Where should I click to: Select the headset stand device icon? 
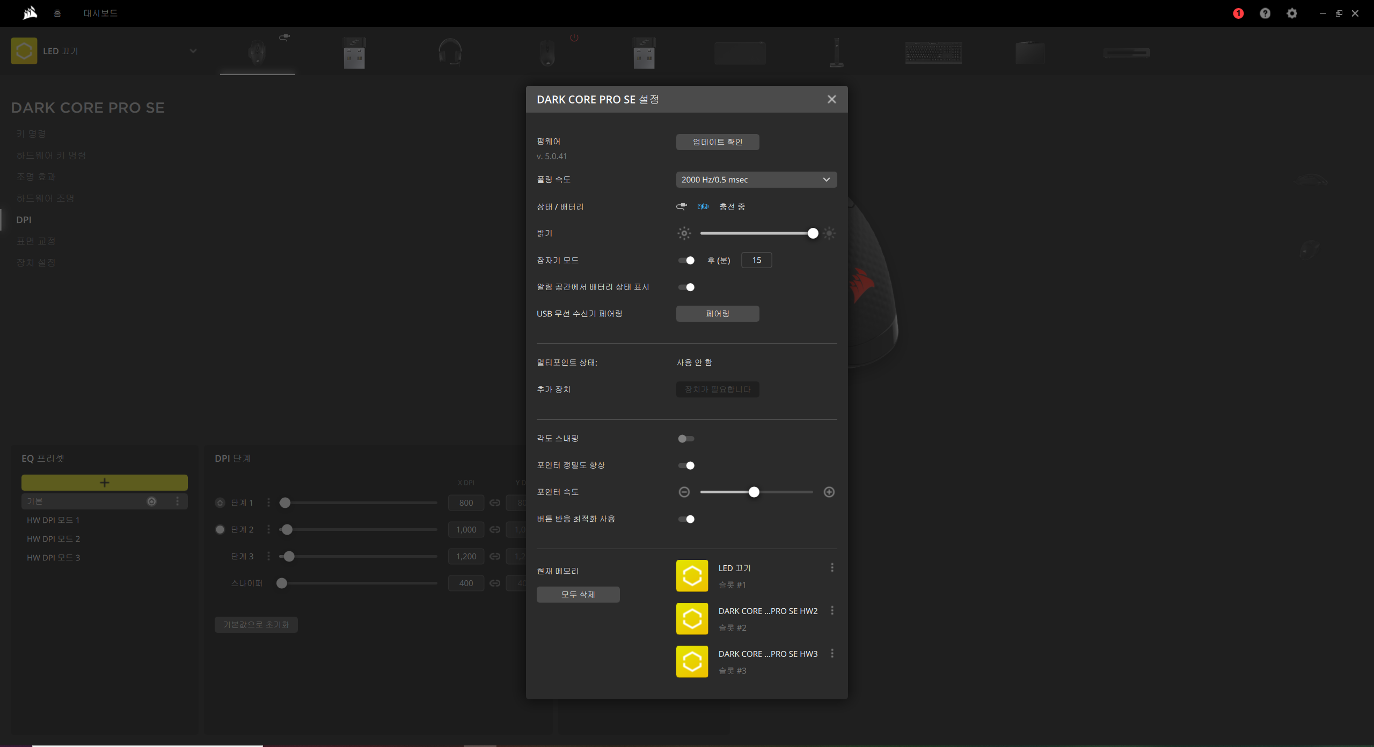[837, 53]
